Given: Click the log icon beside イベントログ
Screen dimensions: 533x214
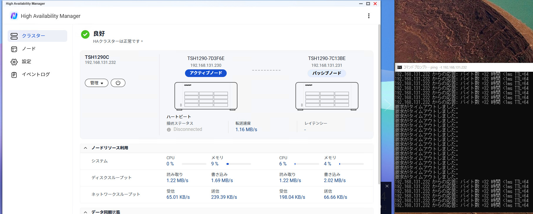Looking at the screenshot, I should pyautogui.click(x=14, y=75).
